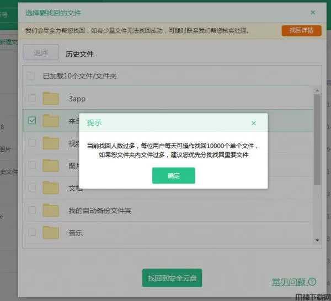Click the file list scrollbar's down arrow

coord(317,240)
